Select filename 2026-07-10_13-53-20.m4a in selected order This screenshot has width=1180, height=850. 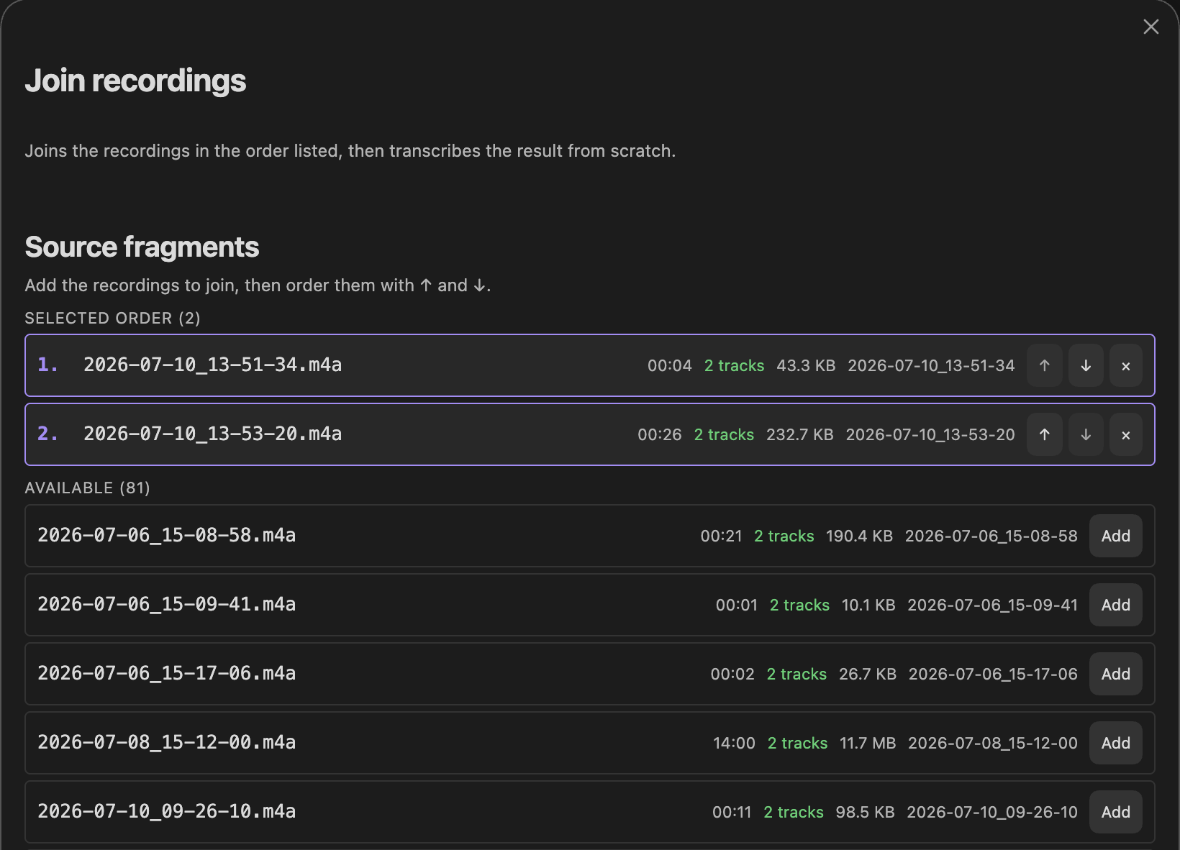coord(213,434)
